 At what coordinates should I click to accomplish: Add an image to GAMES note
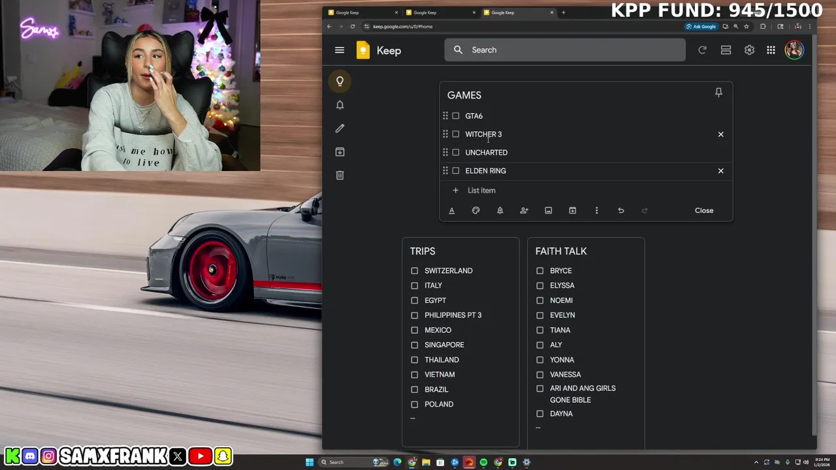548,210
